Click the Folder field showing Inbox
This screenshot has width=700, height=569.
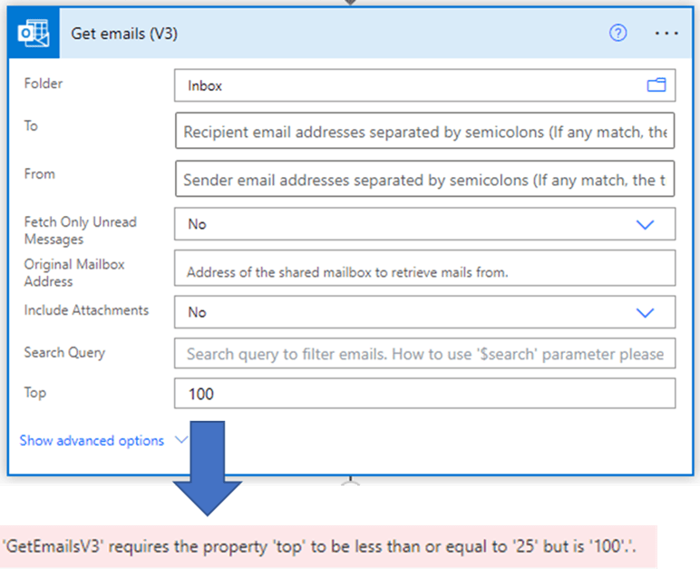(x=424, y=85)
